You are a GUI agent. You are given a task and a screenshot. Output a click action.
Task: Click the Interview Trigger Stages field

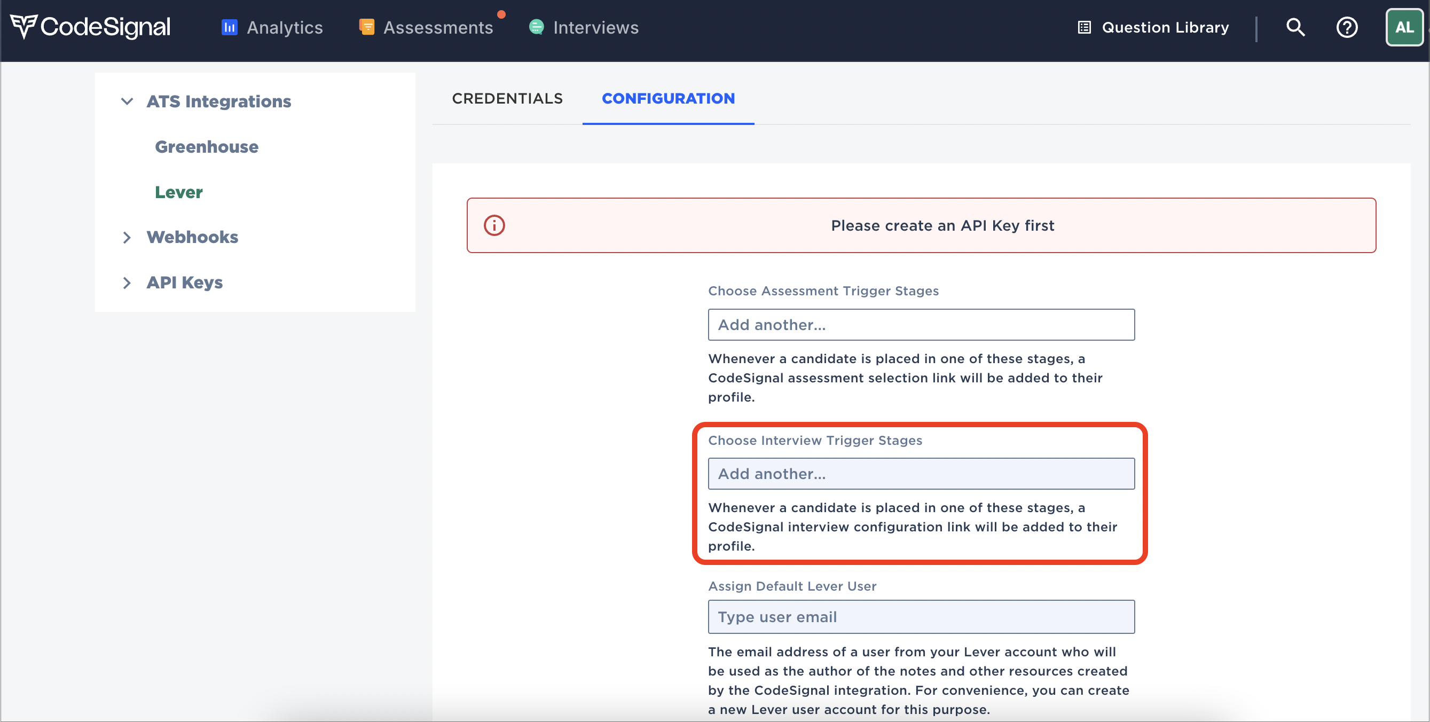pyautogui.click(x=922, y=474)
